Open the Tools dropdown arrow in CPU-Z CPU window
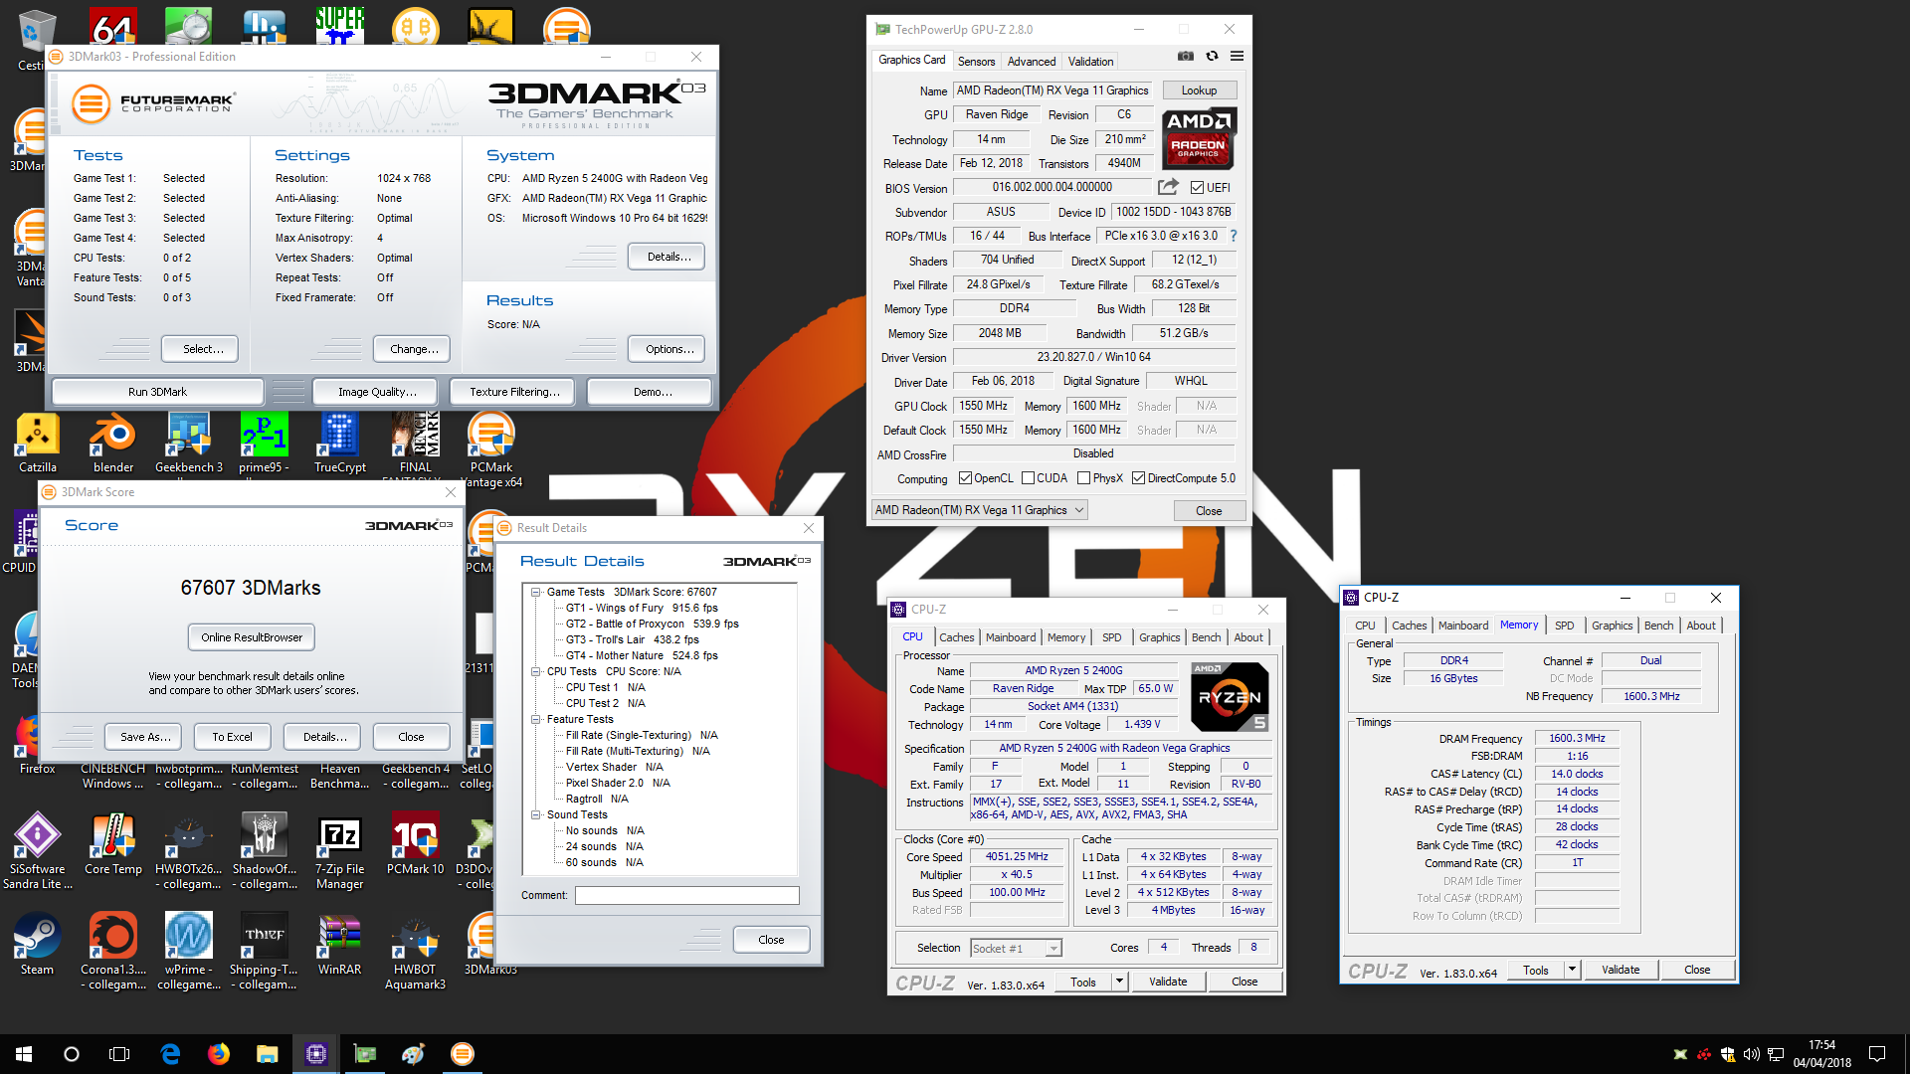Screen dimensions: 1910x1074 pyautogui.click(x=1119, y=982)
